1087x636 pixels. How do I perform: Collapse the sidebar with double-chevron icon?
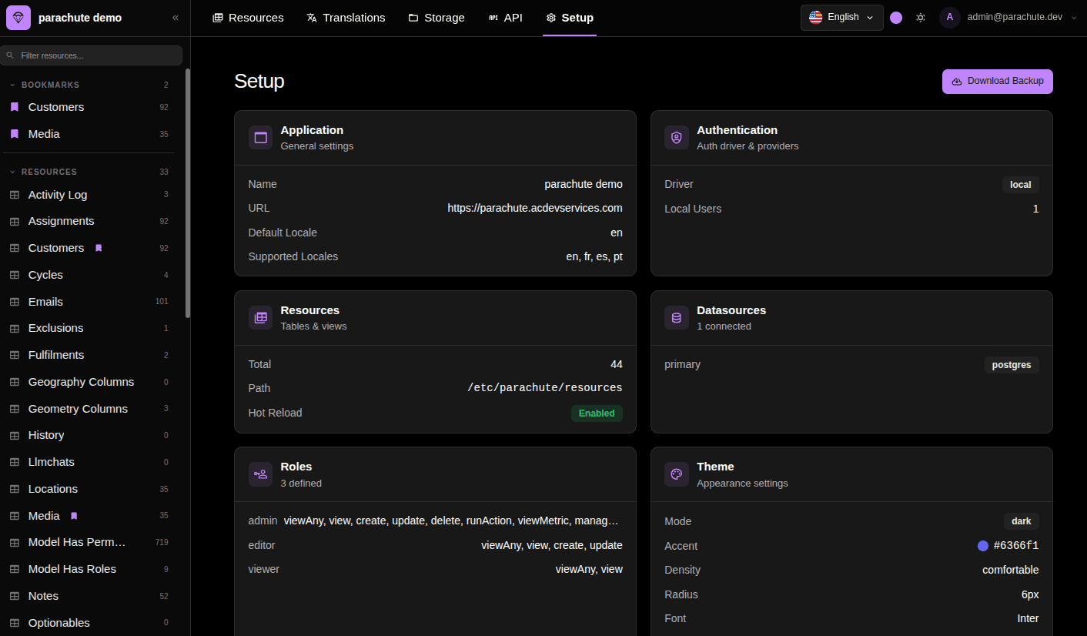click(x=176, y=18)
